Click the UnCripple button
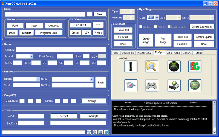The image size is (219, 137). click(x=93, y=116)
